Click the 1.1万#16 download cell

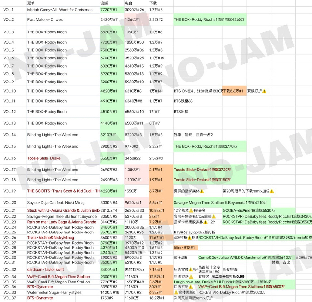tap(161, 58)
